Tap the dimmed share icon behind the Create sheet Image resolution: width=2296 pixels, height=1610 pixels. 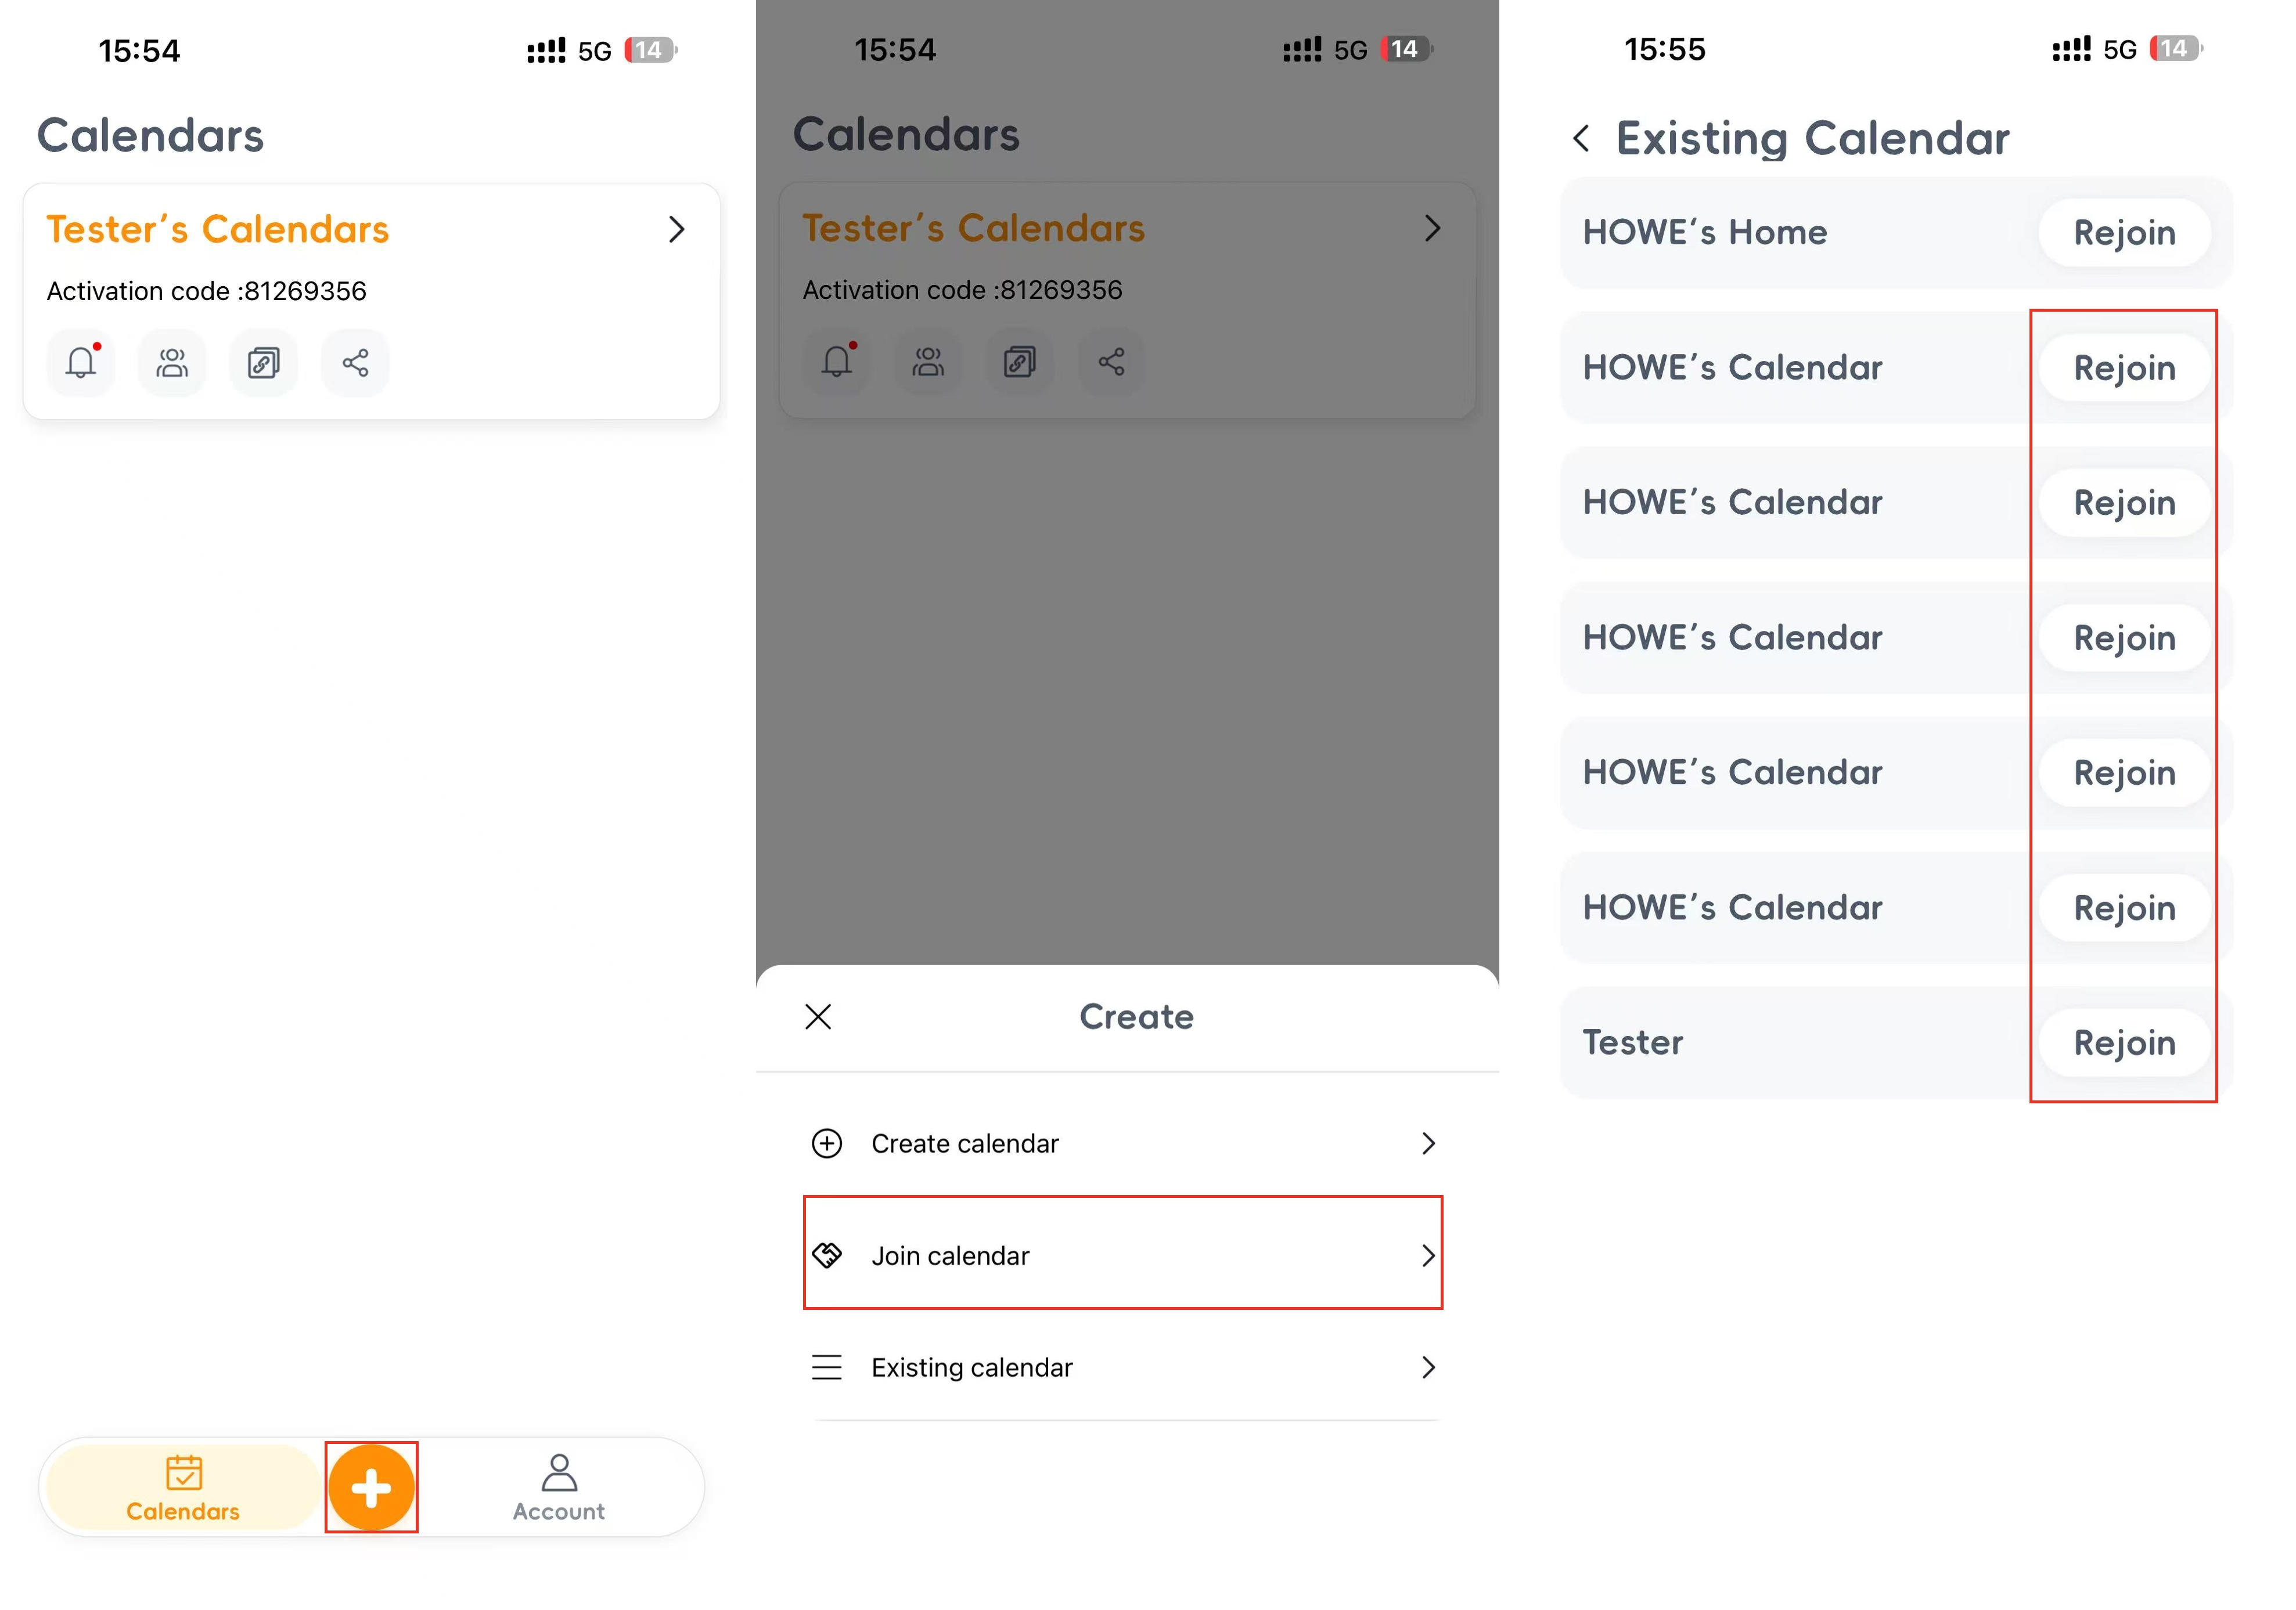click(x=1111, y=362)
